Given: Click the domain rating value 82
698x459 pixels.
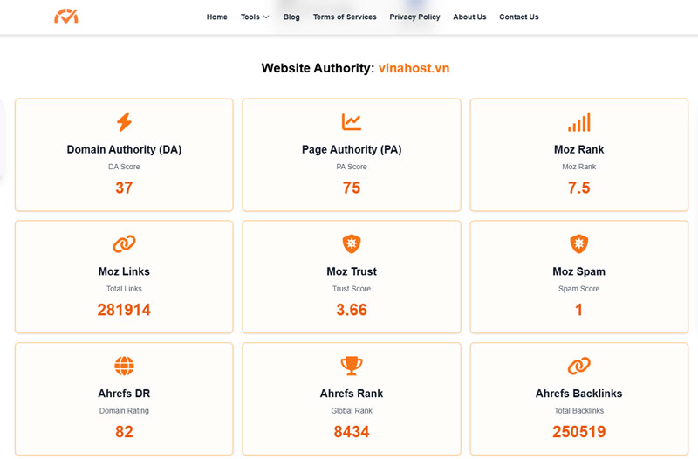Looking at the screenshot, I should (124, 431).
